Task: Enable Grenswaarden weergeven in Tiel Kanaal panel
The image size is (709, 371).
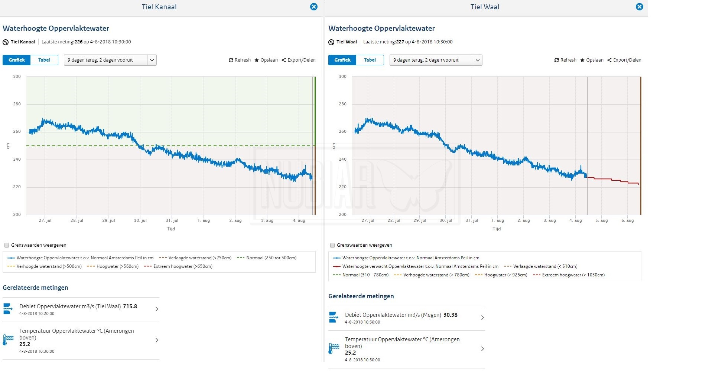Action: [x=7, y=245]
